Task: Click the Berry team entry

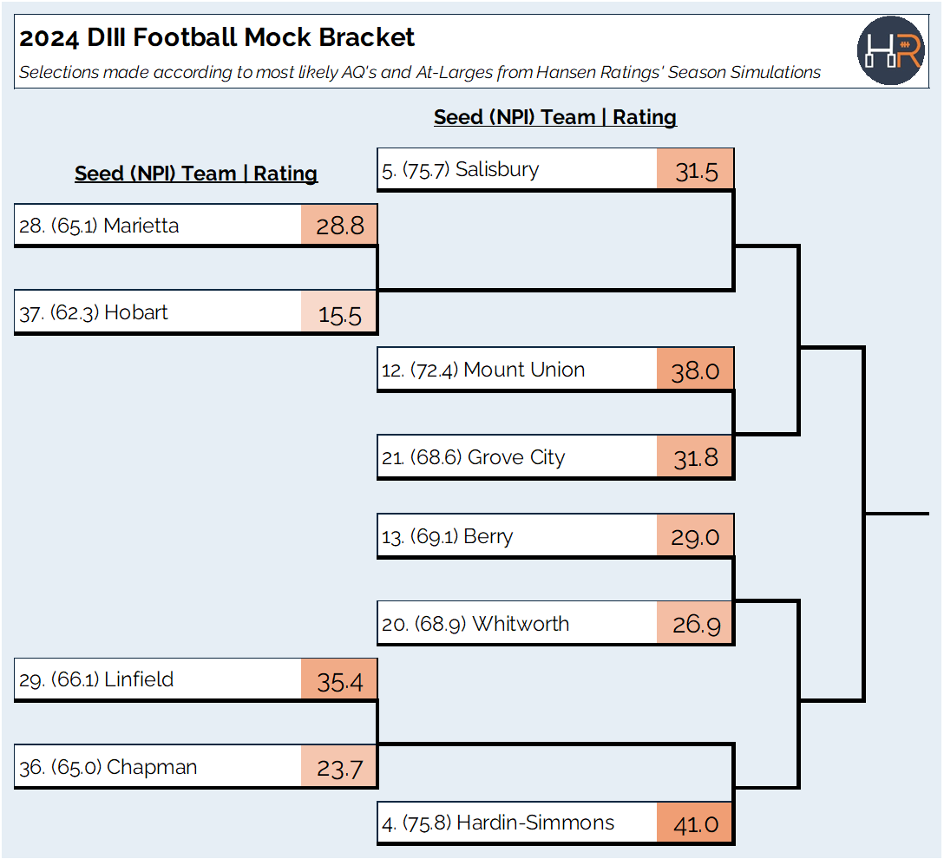Action: pyautogui.click(x=517, y=535)
